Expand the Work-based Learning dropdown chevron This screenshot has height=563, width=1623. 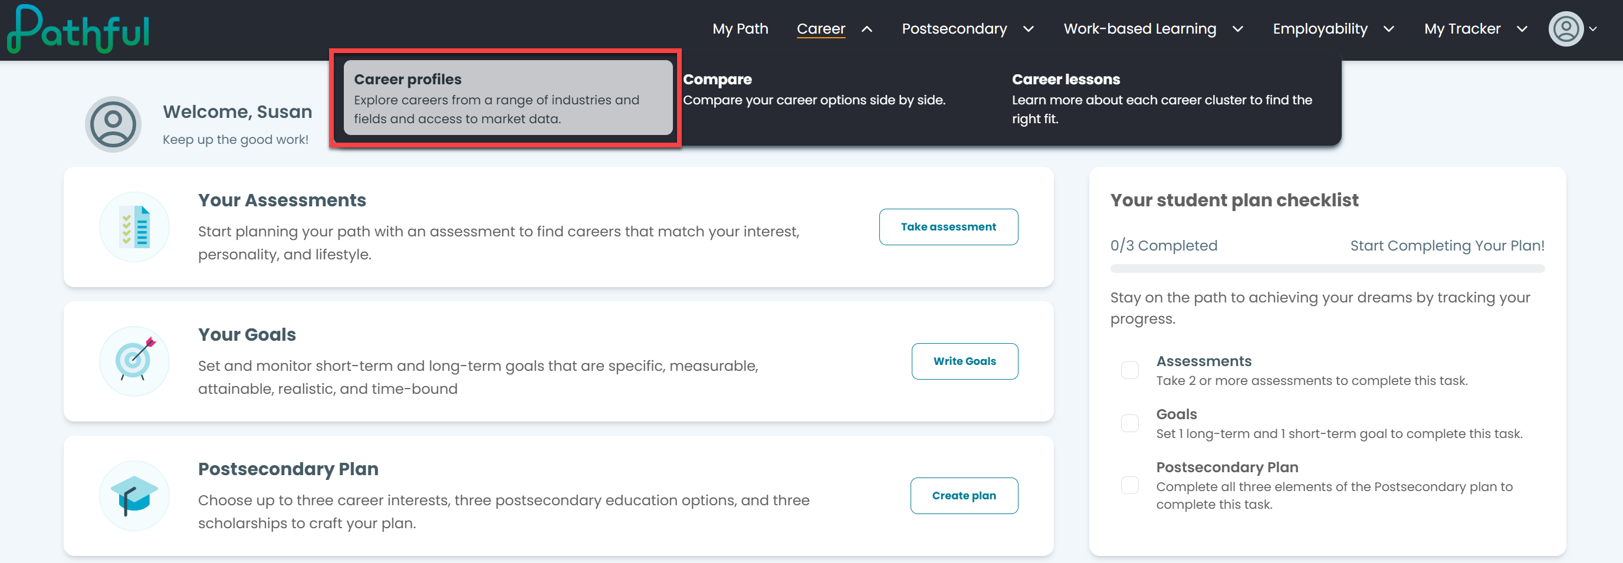tap(1237, 29)
